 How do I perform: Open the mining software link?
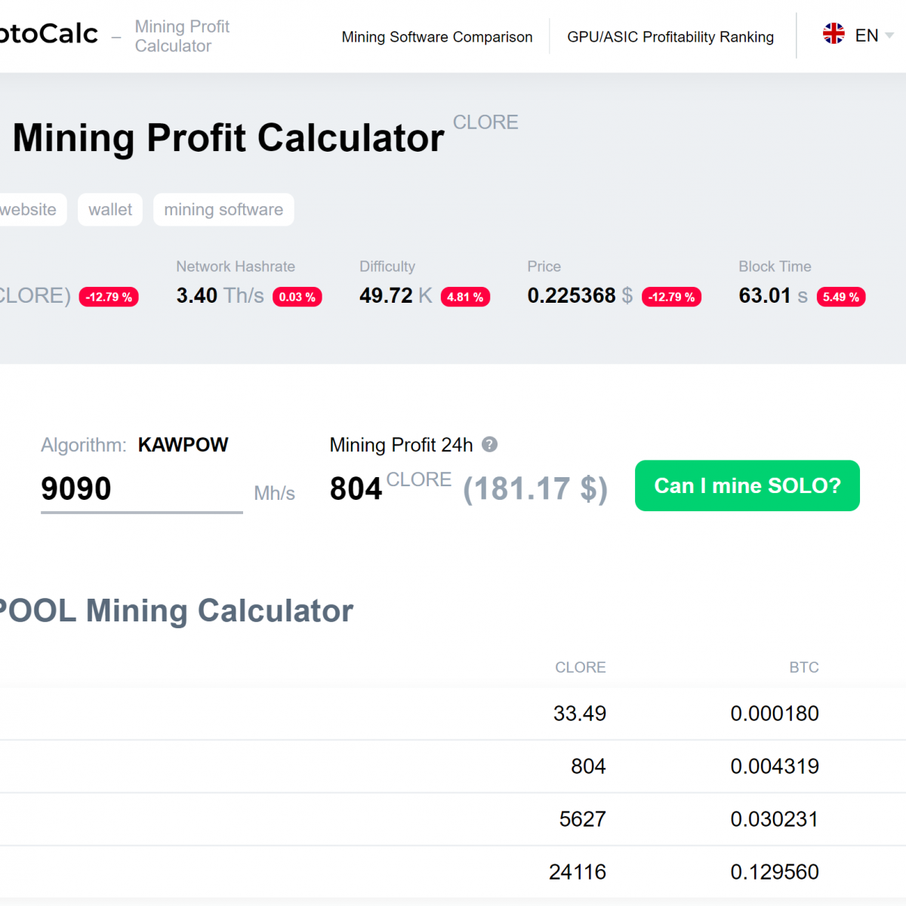tap(223, 209)
